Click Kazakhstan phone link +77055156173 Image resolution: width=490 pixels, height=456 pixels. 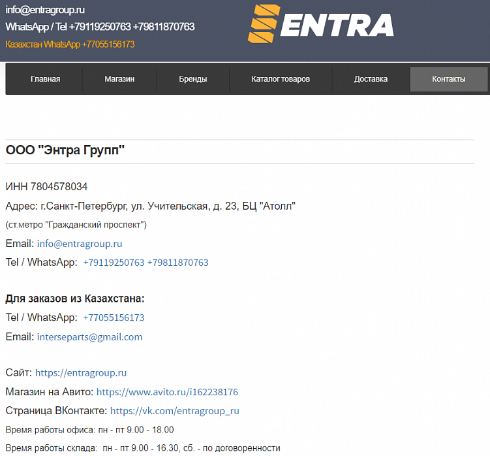114,318
